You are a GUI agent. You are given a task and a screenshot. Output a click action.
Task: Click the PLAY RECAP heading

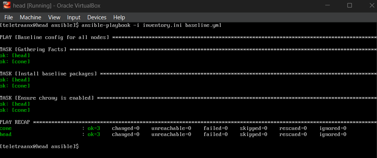(x=15, y=122)
